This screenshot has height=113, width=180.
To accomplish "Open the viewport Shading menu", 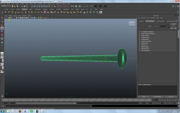I will tap(10, 16).
